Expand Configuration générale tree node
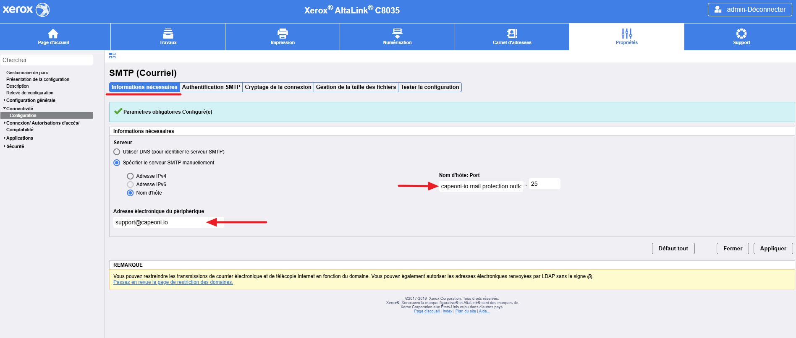796x338 pixels. [5, 100]
